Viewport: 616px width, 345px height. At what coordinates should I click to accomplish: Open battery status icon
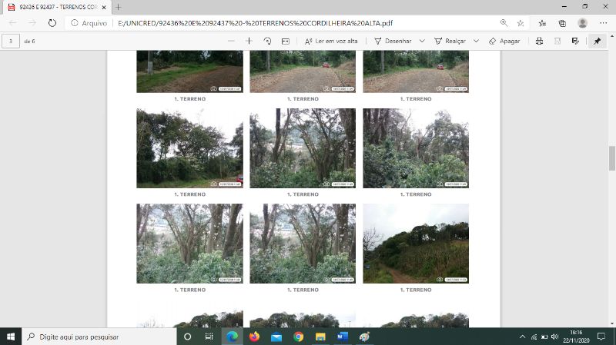pos(544,337)
